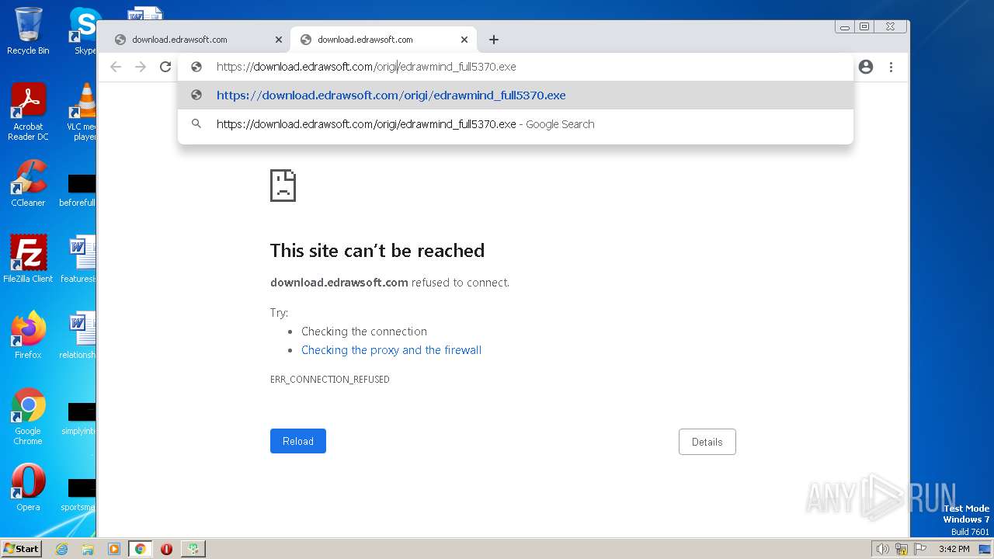Click the ERR_CONNECTION_REFUSED text
The height and width of the screenshot is (559, 994).
330,380
